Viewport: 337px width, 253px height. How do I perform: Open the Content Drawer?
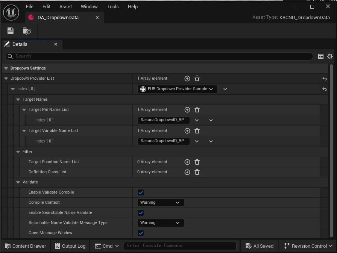coord(25,246)
